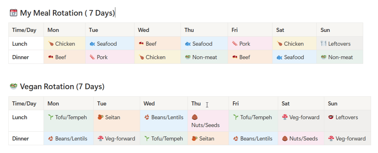
Task: Click the Vegan Rotation (7 Days) heading text
Action: [62, 87]
